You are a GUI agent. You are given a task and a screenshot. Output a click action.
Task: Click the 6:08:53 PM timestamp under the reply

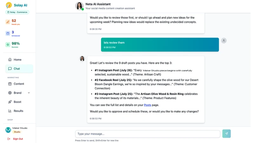[96, 119]
